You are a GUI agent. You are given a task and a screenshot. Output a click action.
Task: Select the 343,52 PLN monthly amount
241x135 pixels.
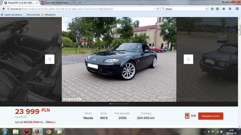pos(31,122)
